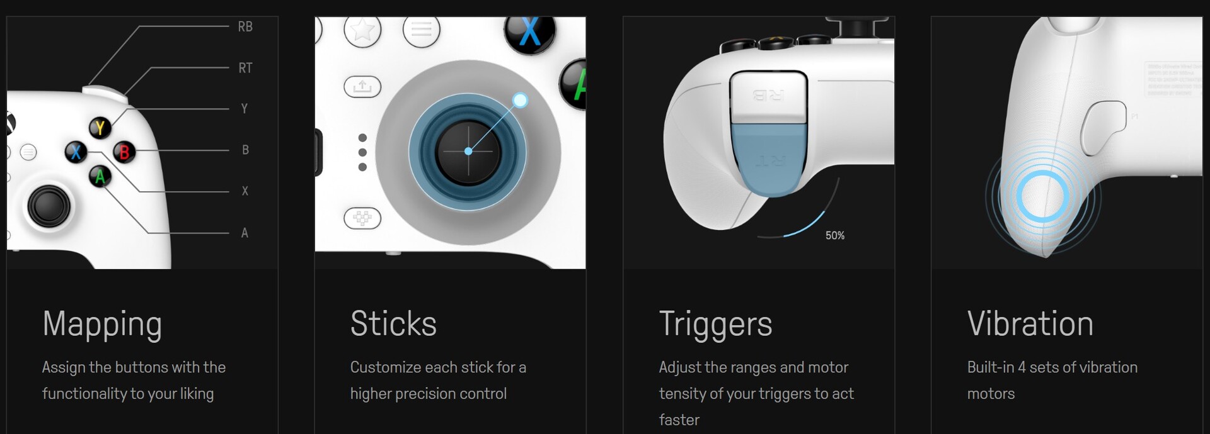The height and width of the screenshot is (434, 1210).
Task: Select the Mapping heading
Action: pos(102,325)
